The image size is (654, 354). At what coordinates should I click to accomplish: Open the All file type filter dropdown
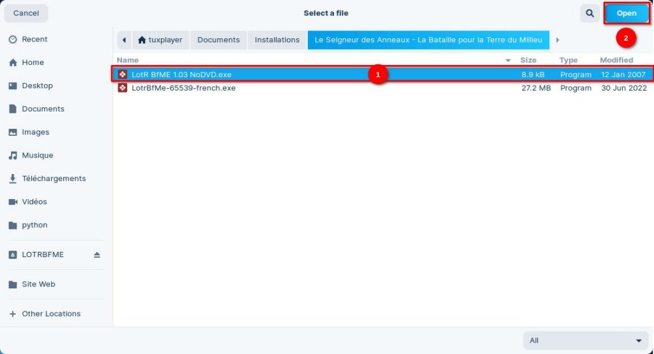click(585, 341)
